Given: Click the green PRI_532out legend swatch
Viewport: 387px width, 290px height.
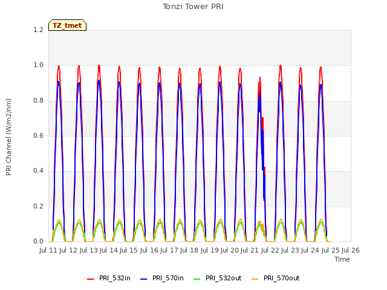Looking at the screenshot, I should pos(197,279).
